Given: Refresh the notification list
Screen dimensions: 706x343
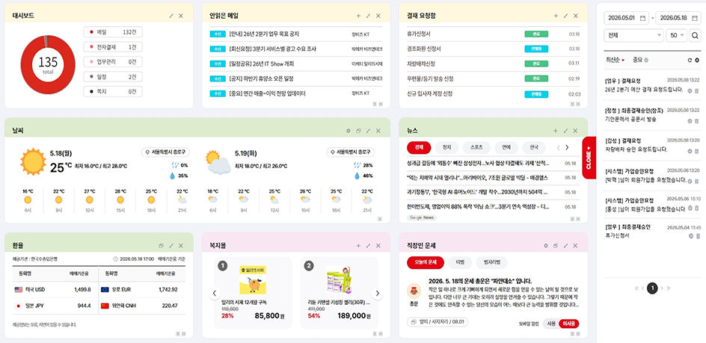Looking at the screenshot, I should coord(690,61).
